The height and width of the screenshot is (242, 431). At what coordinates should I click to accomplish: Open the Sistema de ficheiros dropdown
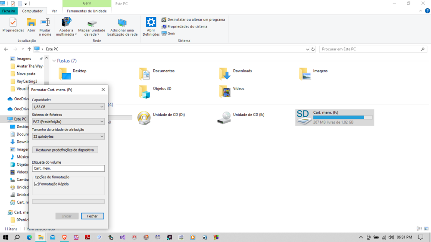[x=68, y=121]
